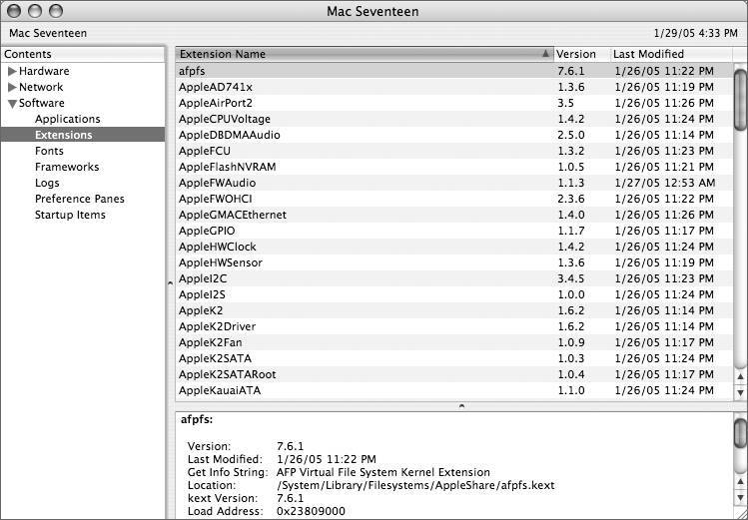Click the sort direction arrow in Extension Name header
This screenshot has height=520, width=748.
[x=545, y=53]
